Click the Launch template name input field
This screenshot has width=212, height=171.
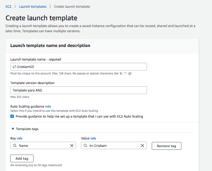click(x=78, y=67)
